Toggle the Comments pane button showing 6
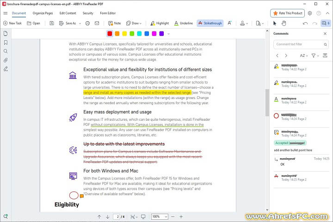 click(326, 23)
